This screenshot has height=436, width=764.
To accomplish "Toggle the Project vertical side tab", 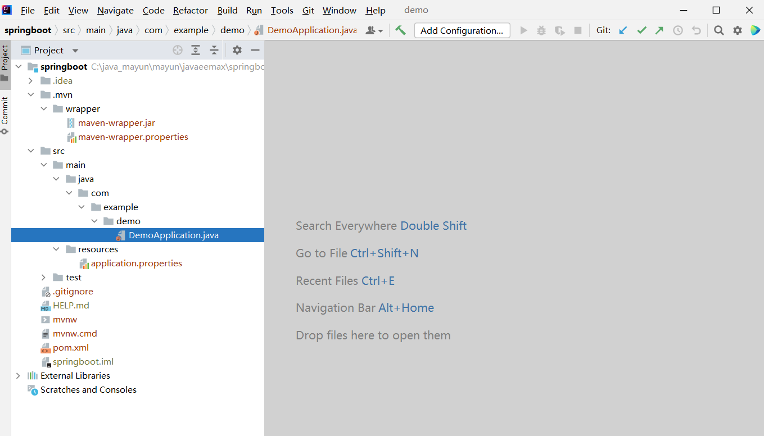I will point(5,63).
